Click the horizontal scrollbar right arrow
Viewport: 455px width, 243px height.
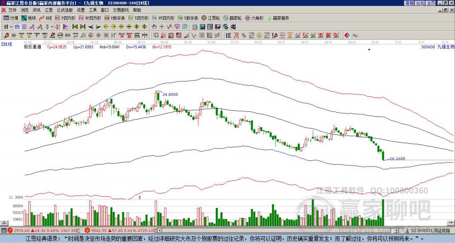tap(397, 231)
